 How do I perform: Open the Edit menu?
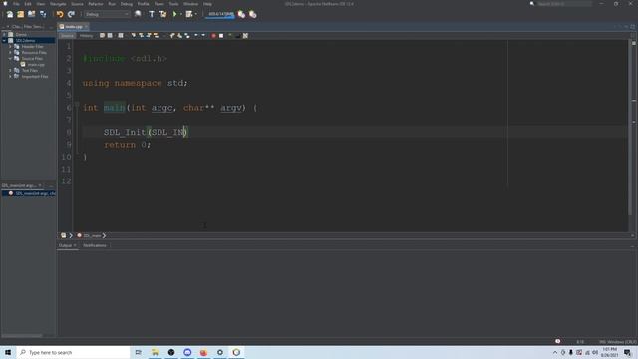pos(28,4)
